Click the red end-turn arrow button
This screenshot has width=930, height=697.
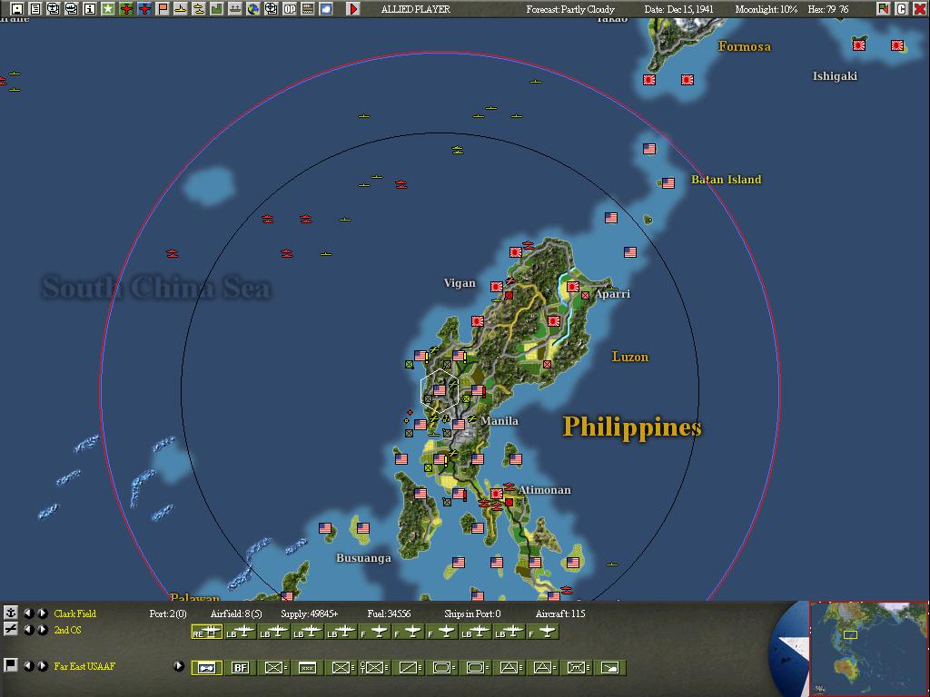353,8
